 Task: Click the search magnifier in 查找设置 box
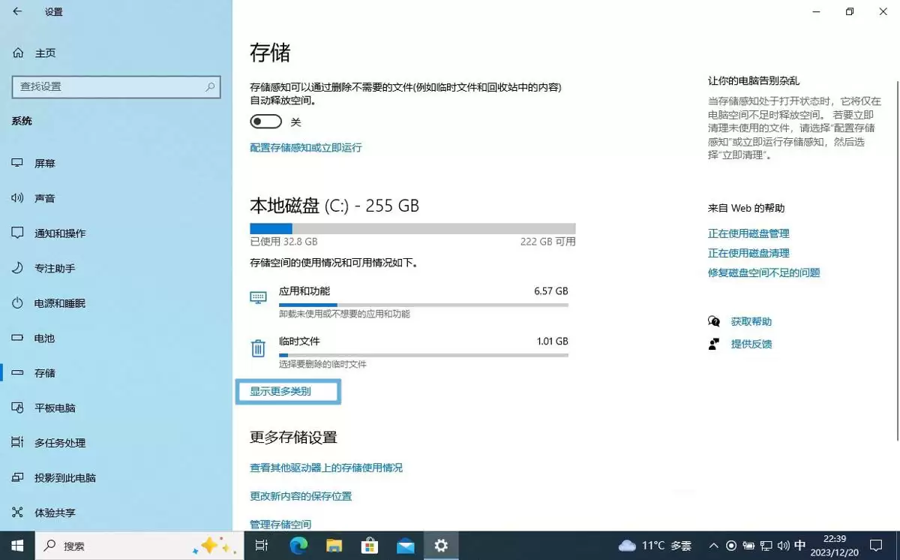[211, 86]
